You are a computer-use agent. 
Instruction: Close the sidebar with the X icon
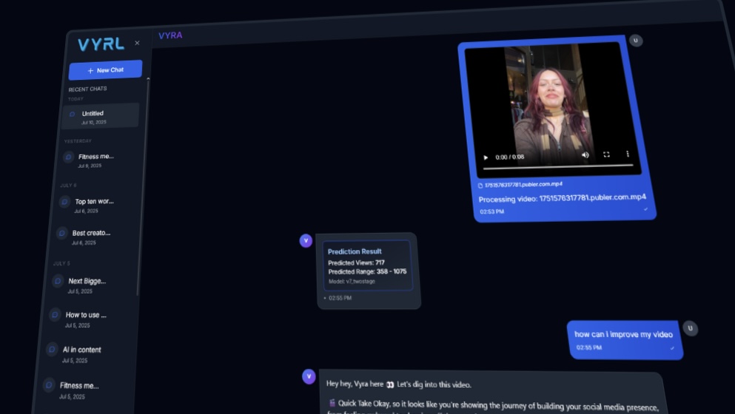(x=138, y=43)
